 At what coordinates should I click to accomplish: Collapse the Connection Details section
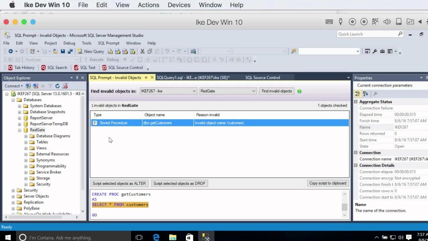356,165
